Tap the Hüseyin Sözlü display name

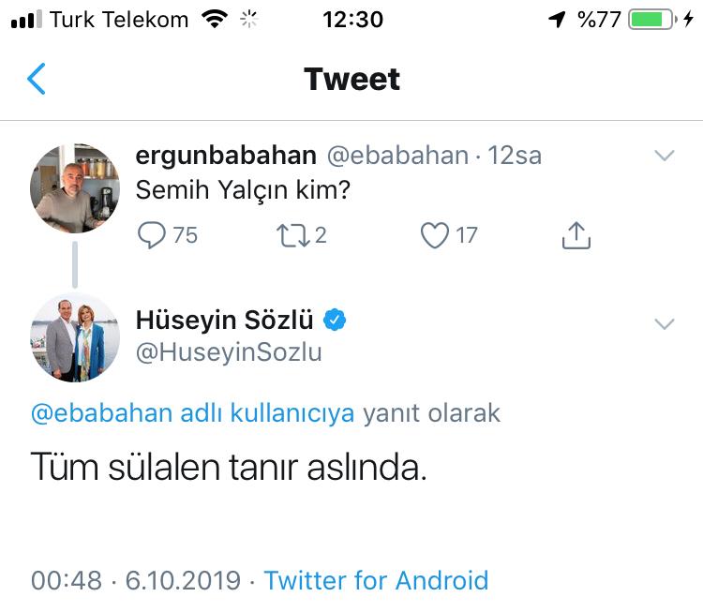tap(225, 321)
